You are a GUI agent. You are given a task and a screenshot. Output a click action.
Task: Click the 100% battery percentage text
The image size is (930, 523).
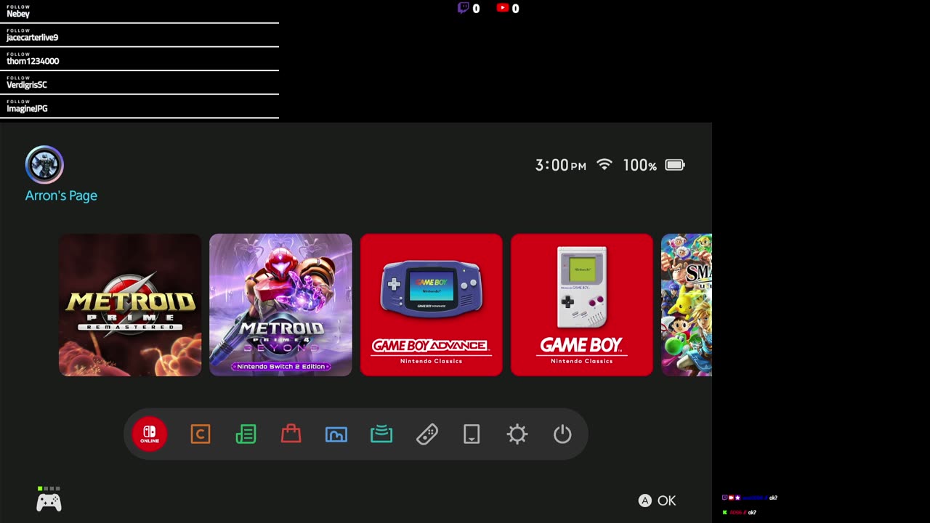tap(639, 165)
